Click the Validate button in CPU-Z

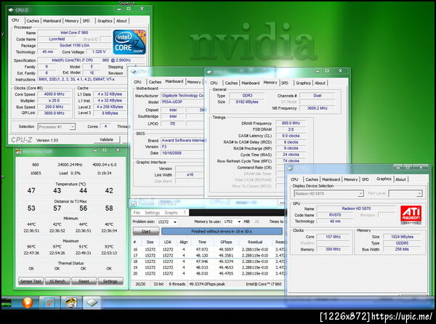[107, 139]
